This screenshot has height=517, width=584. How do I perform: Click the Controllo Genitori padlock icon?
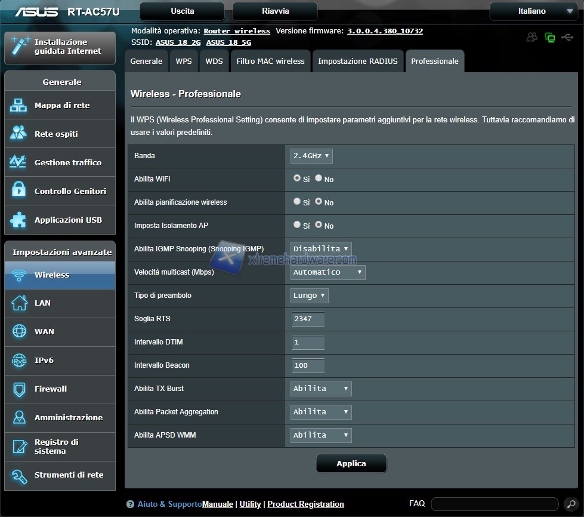[x=18, y=191]
